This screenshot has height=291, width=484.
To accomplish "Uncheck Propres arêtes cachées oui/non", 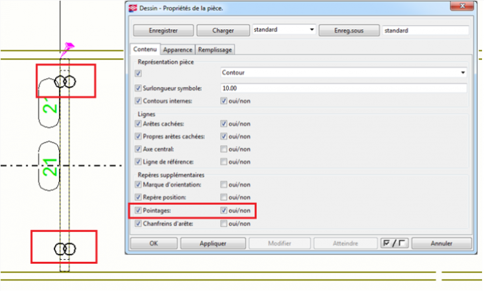I will (x=224, y=137).
